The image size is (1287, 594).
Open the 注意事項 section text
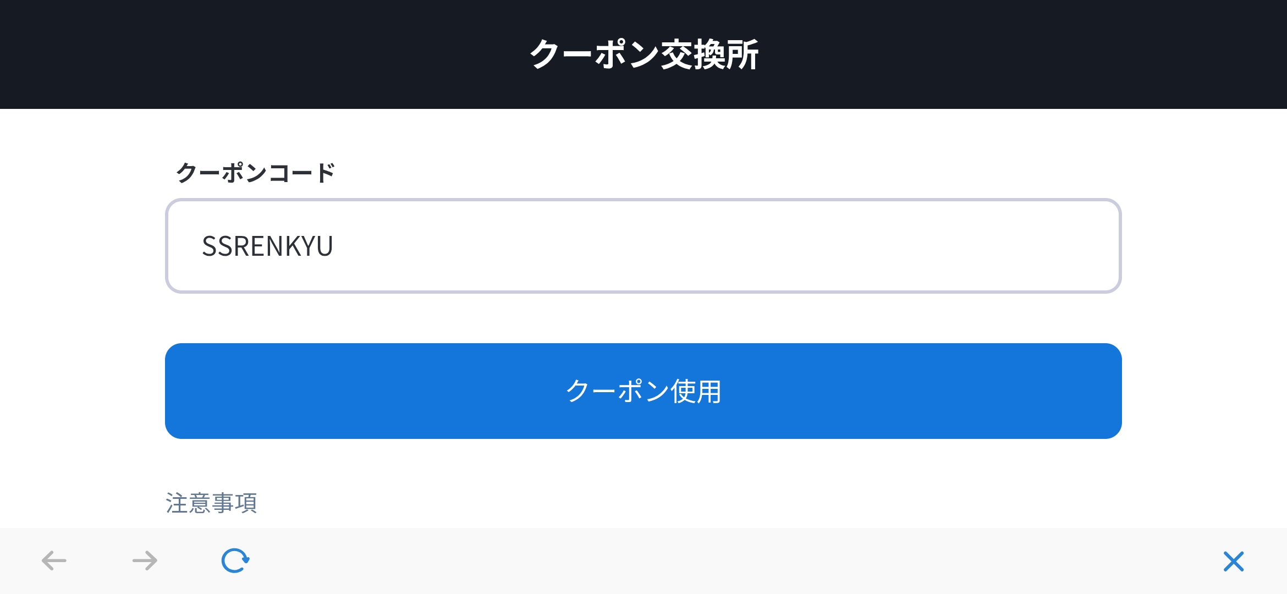[x=211, y=503]
